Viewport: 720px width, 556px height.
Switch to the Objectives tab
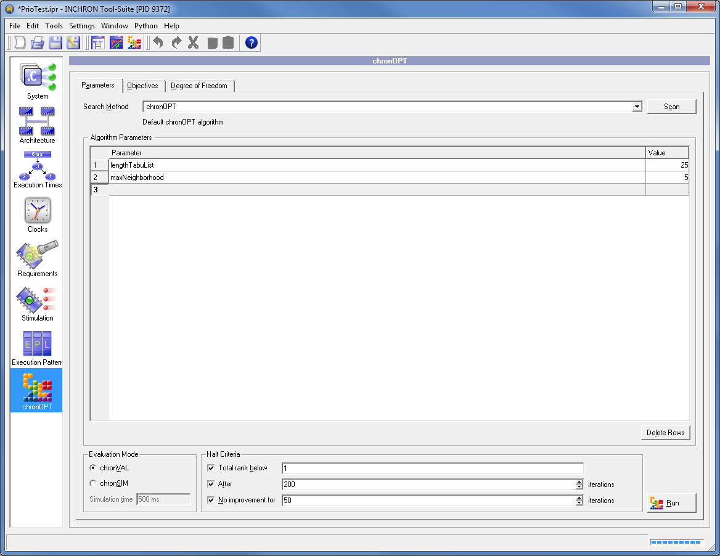(x=142, y=86)
